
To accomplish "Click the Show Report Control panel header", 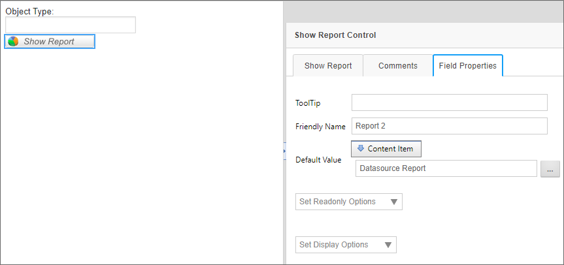I will (335, 35).
